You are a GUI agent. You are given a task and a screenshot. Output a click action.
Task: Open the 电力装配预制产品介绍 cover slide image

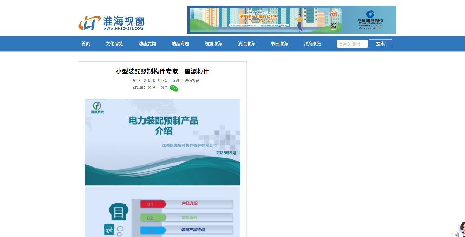[162, 142]
